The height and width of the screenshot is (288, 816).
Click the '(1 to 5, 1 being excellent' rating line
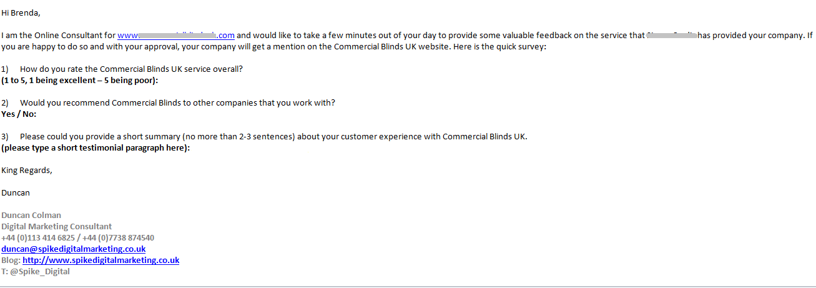tap(80, 81)
